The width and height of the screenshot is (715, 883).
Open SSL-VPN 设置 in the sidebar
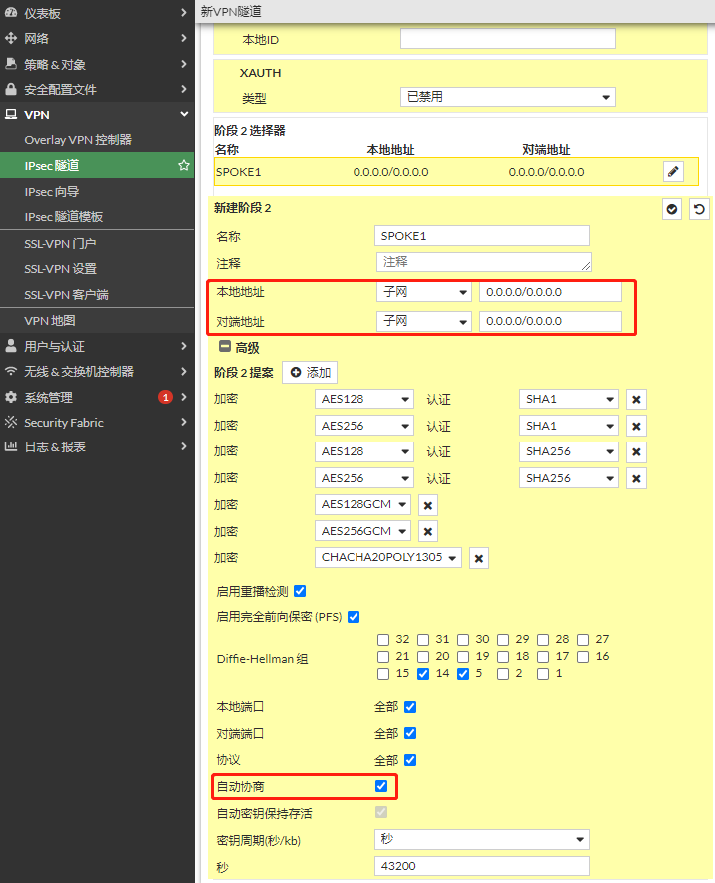[x=61, y=269]
